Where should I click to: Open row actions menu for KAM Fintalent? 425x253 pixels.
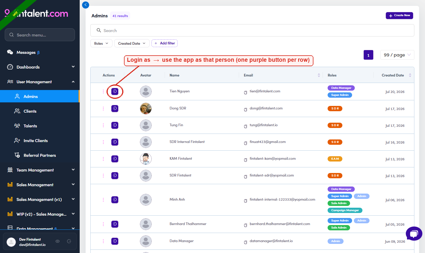coord(103,159)
